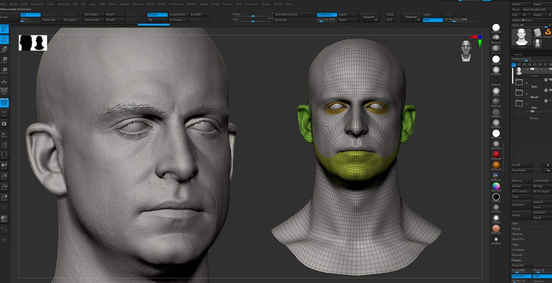
Task: Click the Duplicate subtool button
Action: coord(521,204)
